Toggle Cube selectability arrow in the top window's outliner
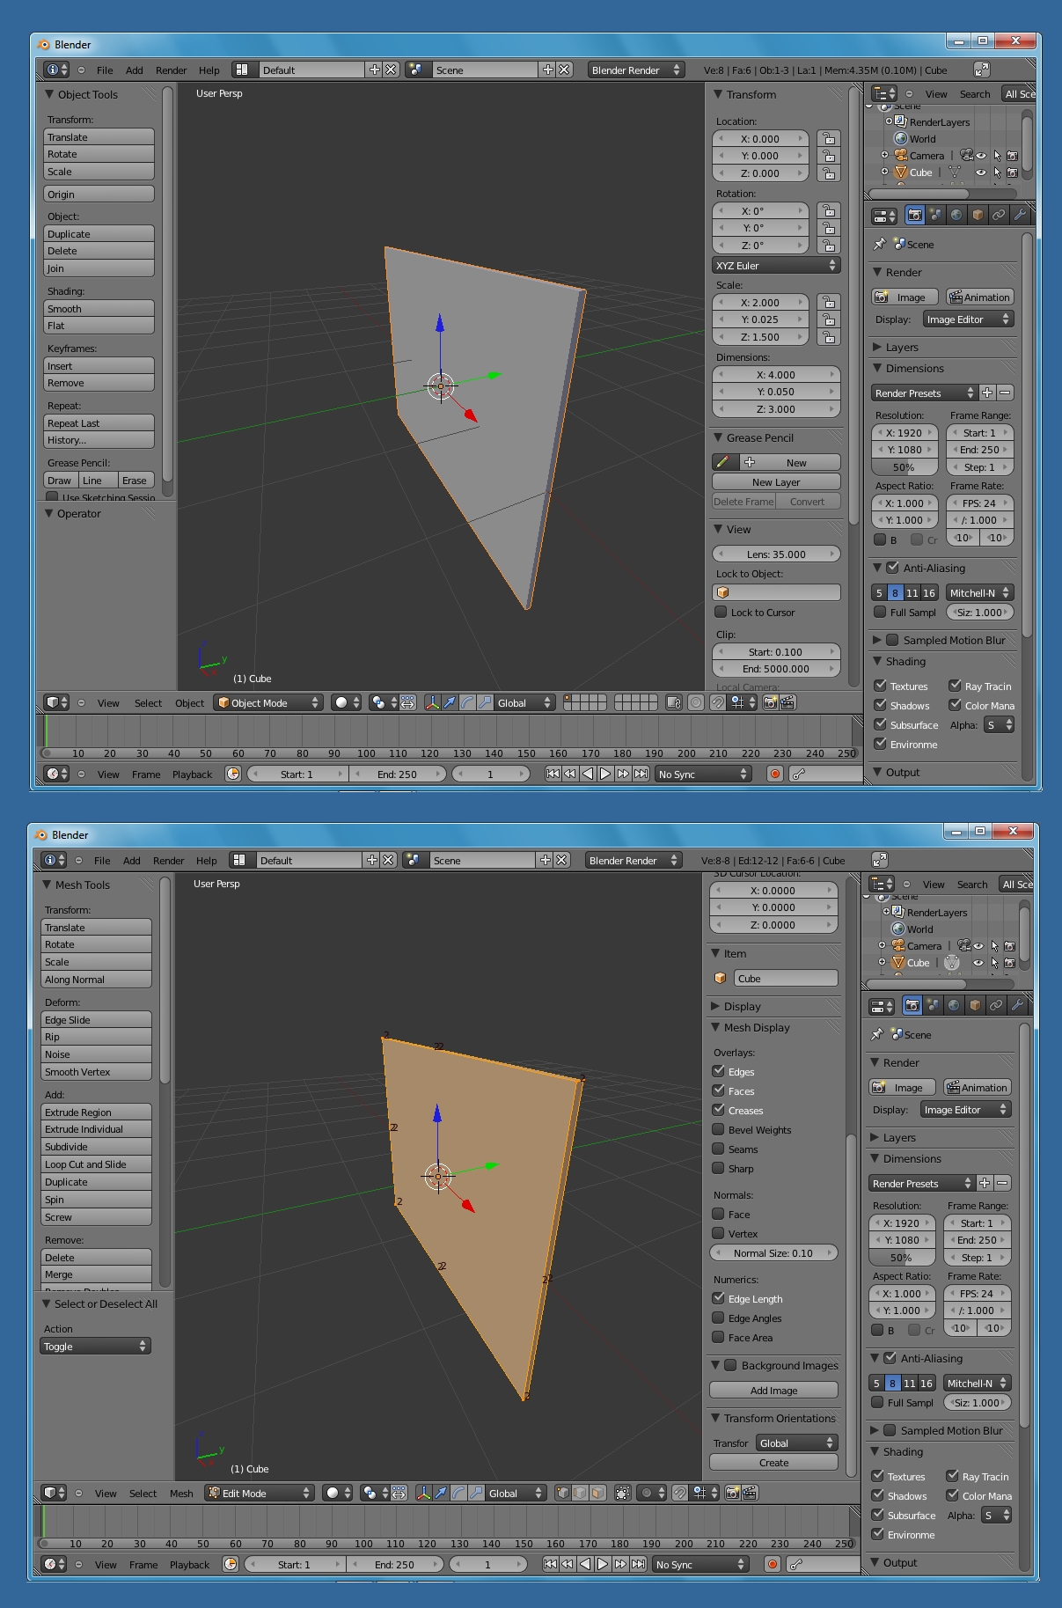The image size is (1062, 1608). 997,173
